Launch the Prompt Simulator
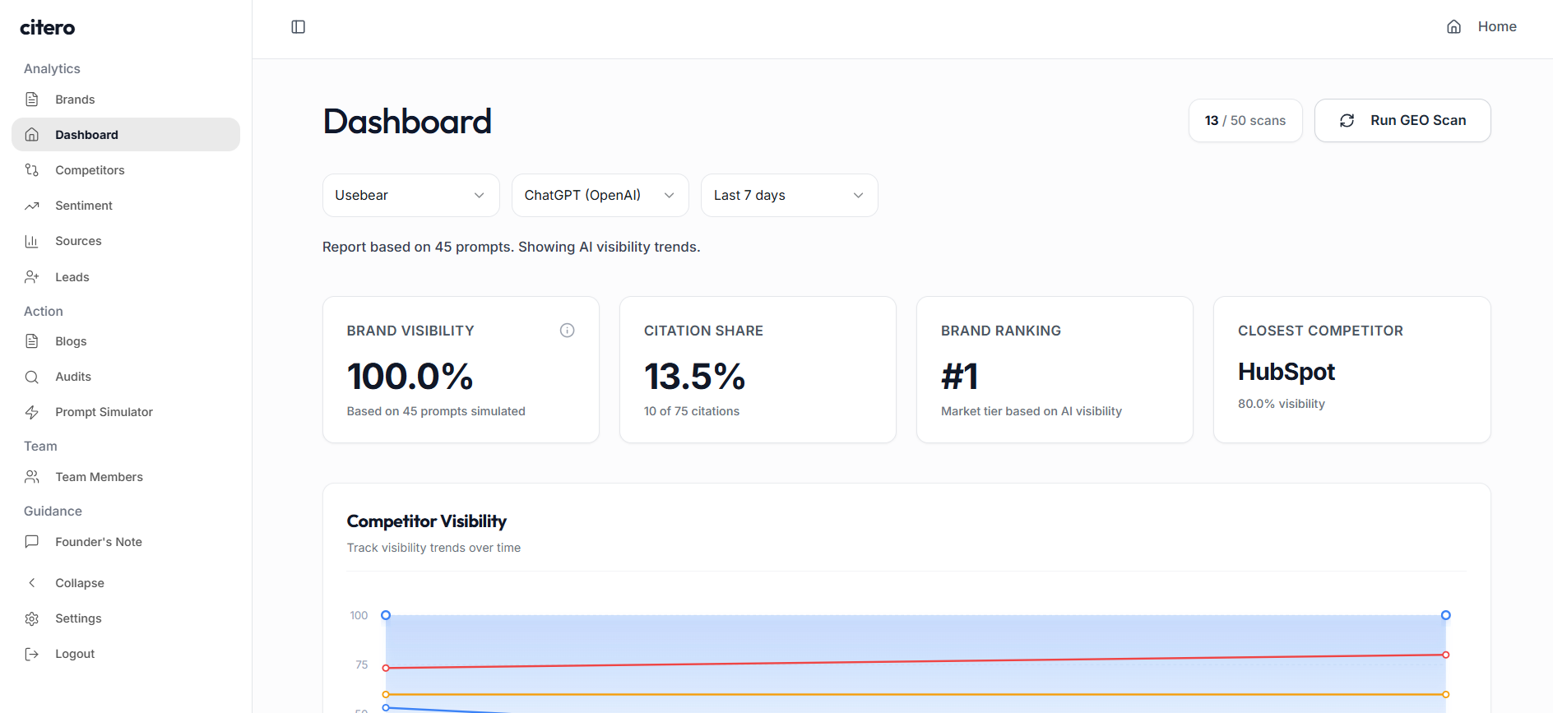The height and width of the screenshot is (713, 1553). pyautogui.click(x=126, y=412)
